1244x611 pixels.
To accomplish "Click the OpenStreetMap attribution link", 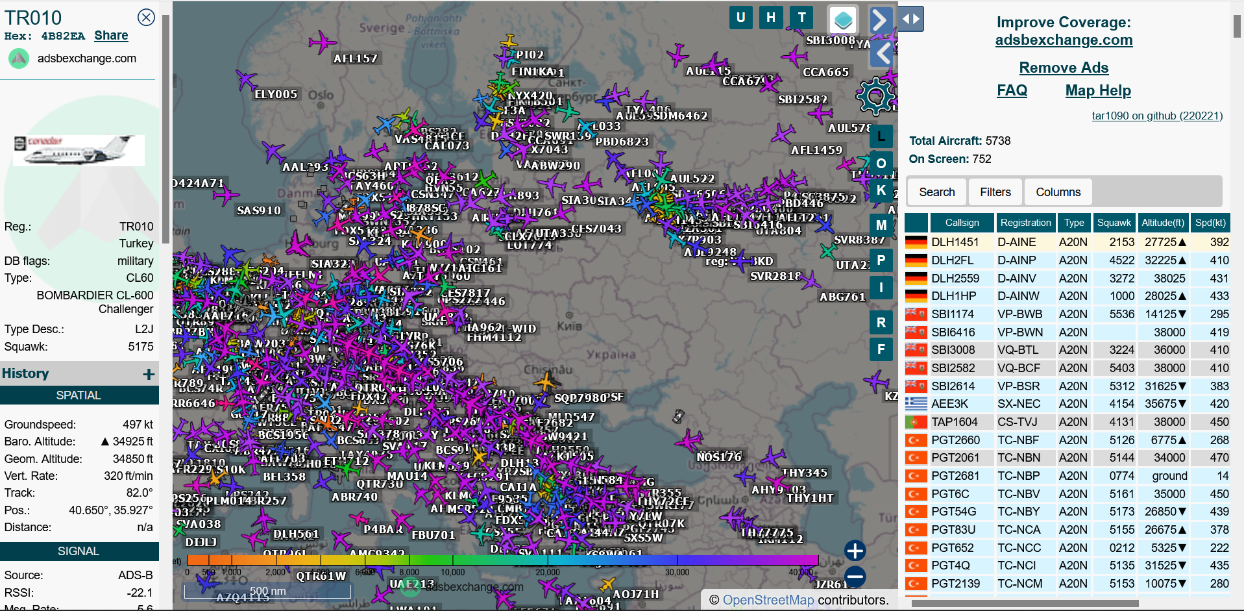I will (768, 600).
